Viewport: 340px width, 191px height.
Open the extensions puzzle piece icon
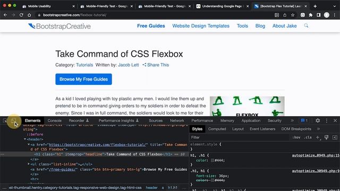tap(310, 15)
